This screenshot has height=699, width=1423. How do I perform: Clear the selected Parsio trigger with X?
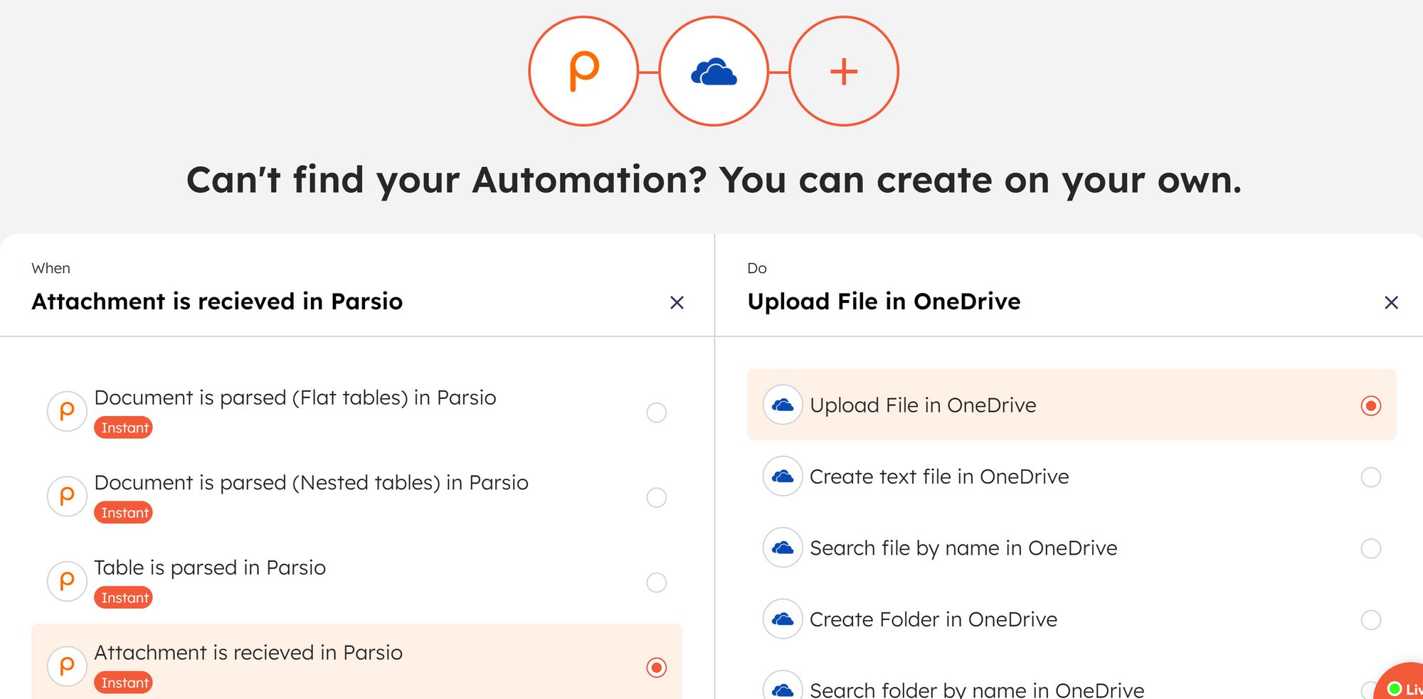(677, 303)
